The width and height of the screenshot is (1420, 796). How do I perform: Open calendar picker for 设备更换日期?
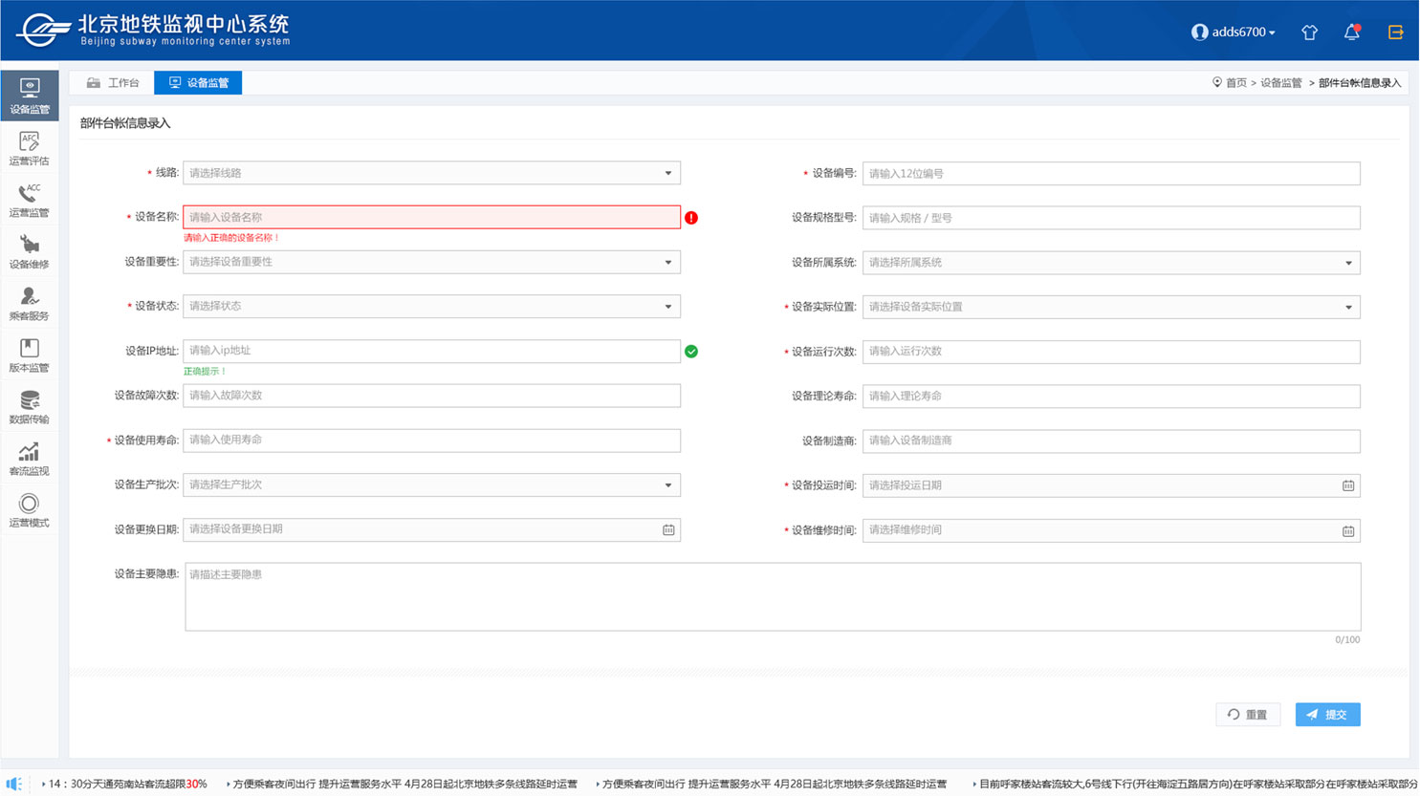[668, 529]
